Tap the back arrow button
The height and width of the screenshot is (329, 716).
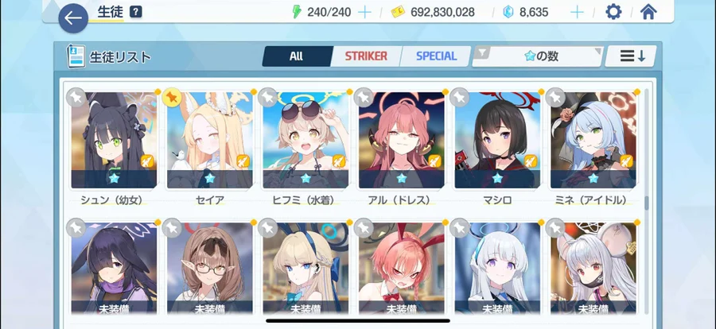[73, 18]
